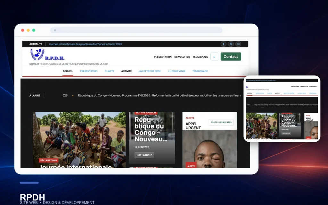Click the APPEL URGENT heading

click(193, 126)
